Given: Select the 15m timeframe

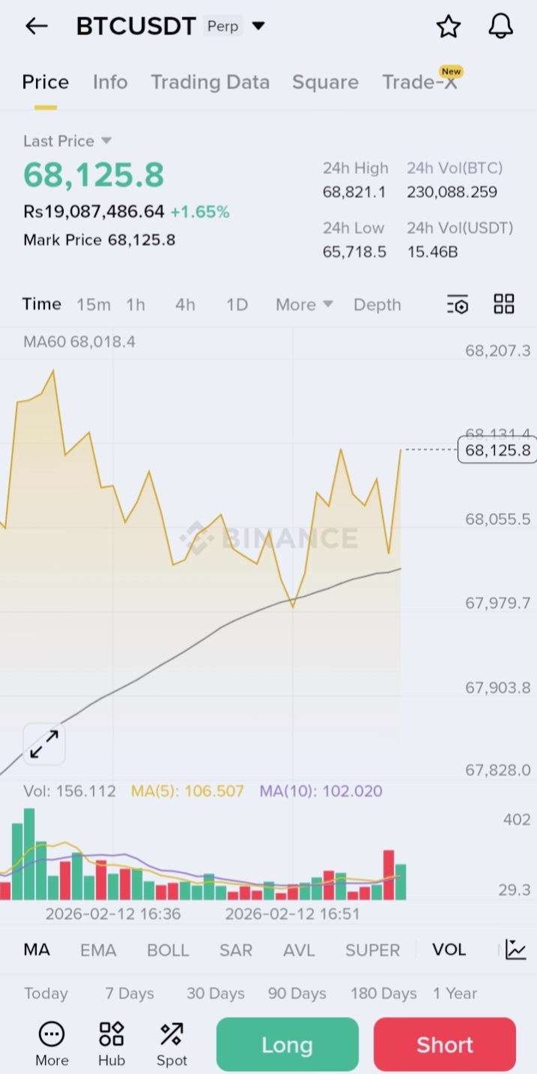Looking at the screenshot, I should pyautogui.click(x=94, y=304).
